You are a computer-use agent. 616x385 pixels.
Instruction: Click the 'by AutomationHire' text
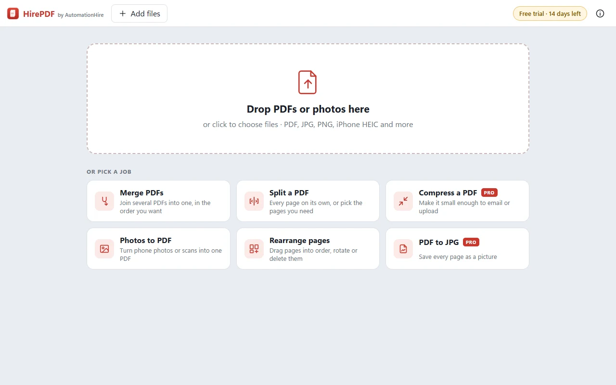click(x=81, y=15)
